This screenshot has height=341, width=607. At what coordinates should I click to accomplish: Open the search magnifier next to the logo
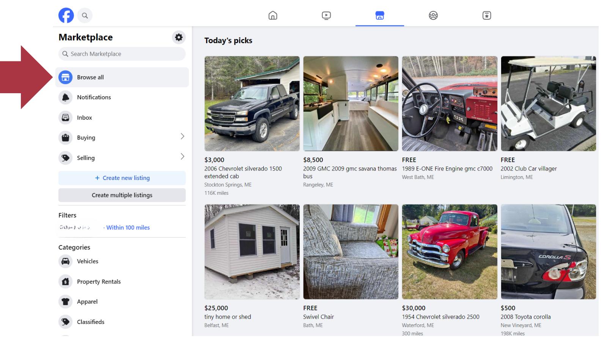[x=85, y=16]
